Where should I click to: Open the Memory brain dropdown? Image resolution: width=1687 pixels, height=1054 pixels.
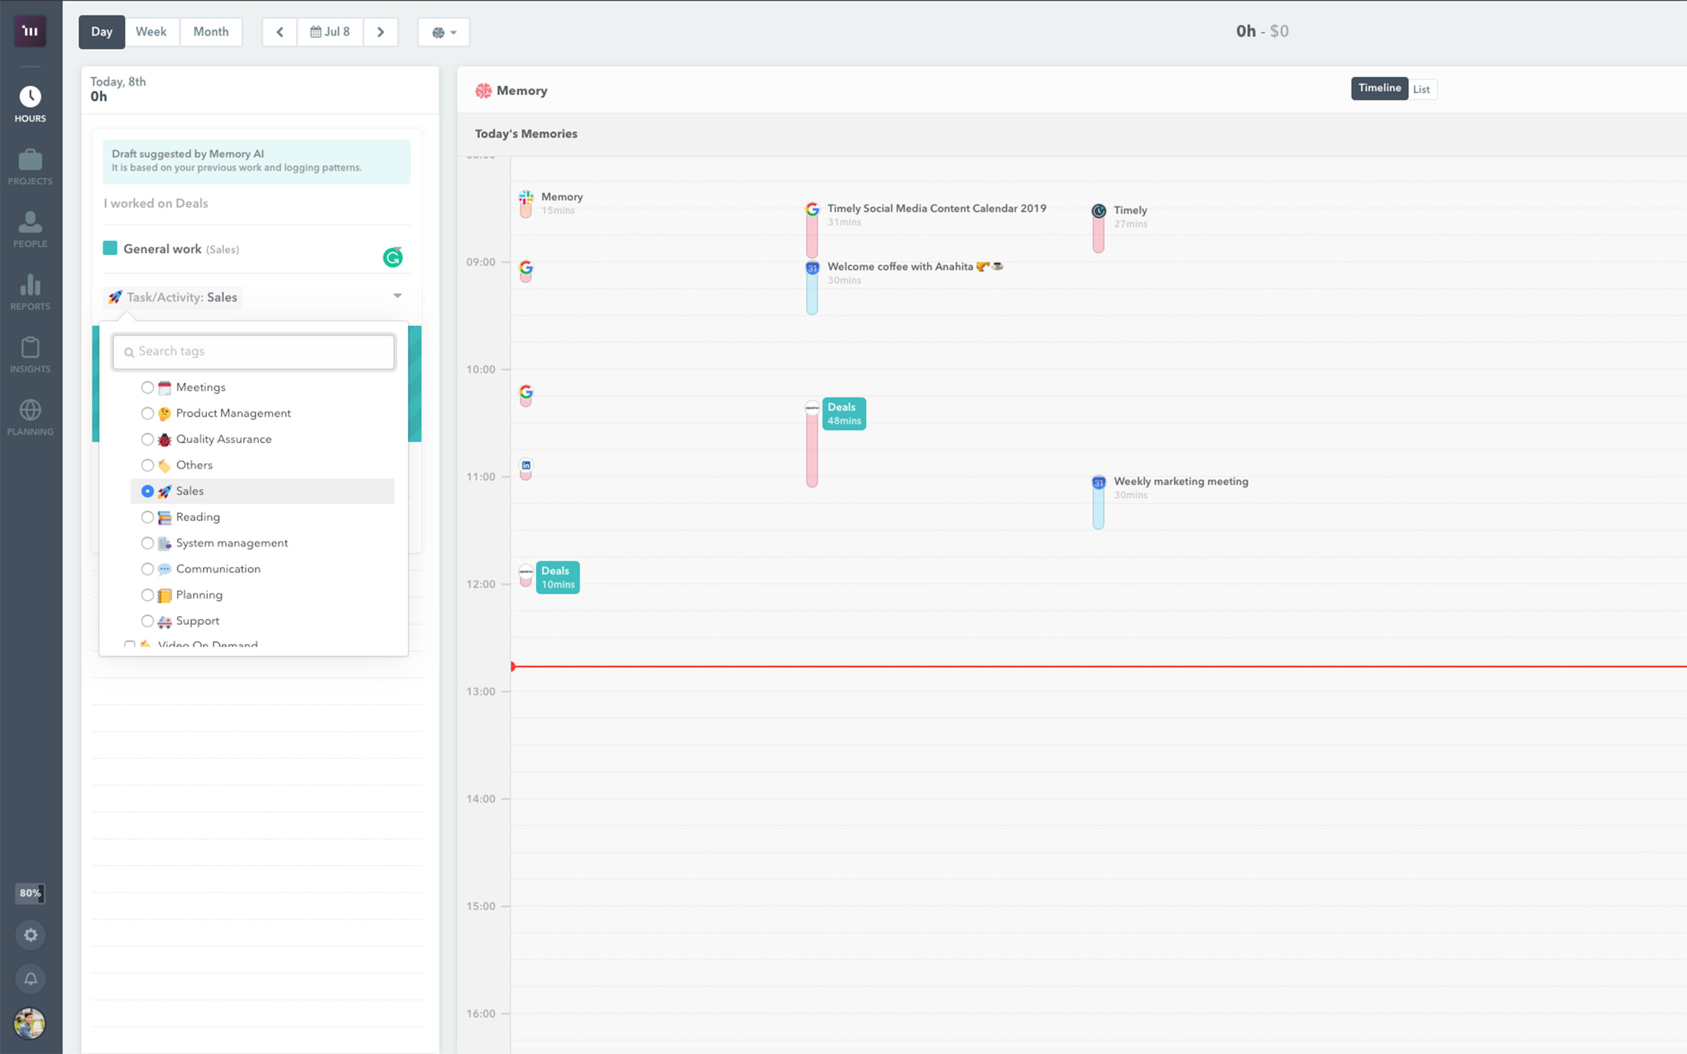(443, 32)
